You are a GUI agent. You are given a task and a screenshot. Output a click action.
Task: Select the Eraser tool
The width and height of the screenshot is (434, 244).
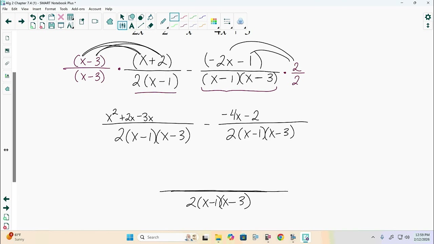tap(151, 25)
